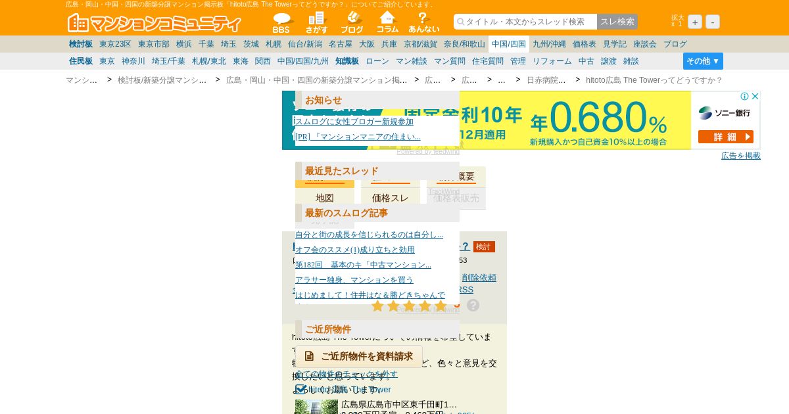
Task: Click the property building thumbnail
Action: tap(316, 407)
